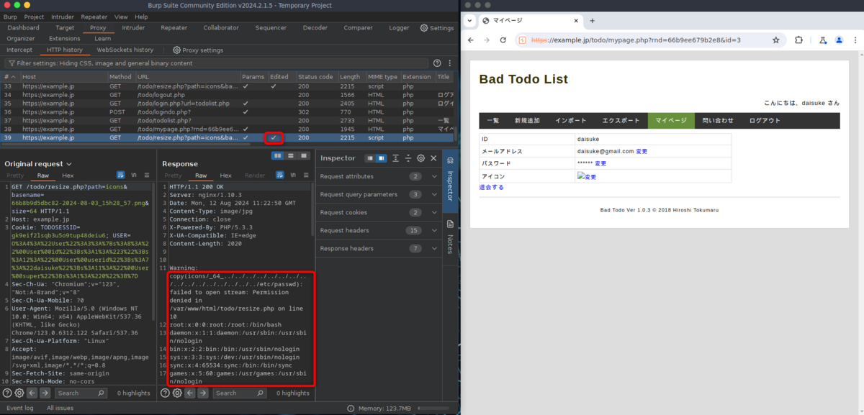Image resolution: width=864 pixels, height=415 pixels.
Task: Open Original request pane hamburger menu
Action: click(x=147, y=175)
